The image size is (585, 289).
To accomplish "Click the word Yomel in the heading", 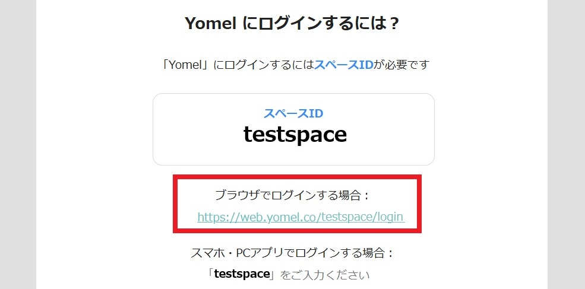I will pyautogui.click(x=210, y=24).
